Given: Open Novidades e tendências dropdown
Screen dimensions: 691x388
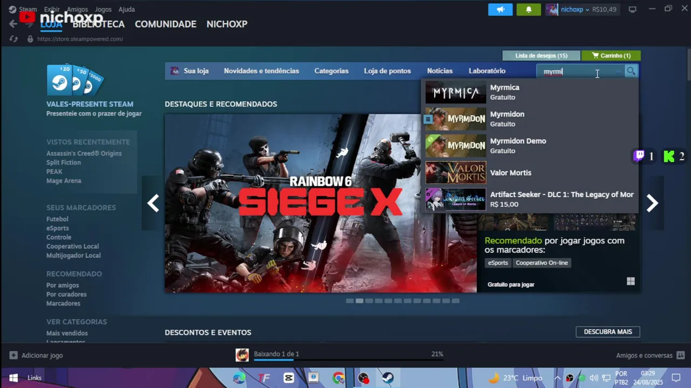Looking at the screenshot, I should 261,71.
